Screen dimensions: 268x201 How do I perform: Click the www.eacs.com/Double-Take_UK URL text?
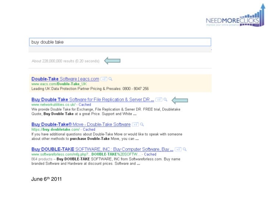pos(59,84)
